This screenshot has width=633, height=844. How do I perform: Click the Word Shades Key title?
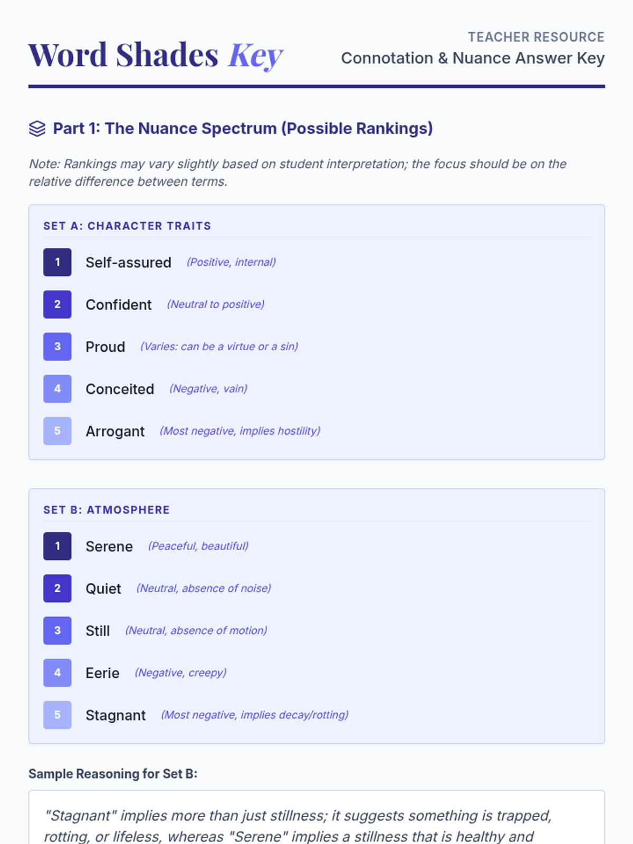tap(155, 55)
